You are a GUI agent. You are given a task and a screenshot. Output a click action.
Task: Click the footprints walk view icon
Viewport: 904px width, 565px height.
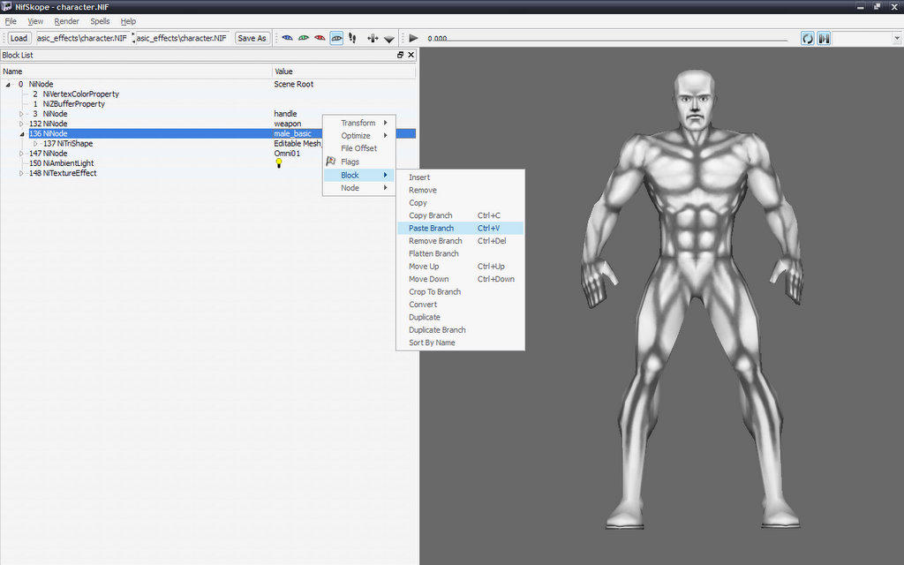pos(352,38)
